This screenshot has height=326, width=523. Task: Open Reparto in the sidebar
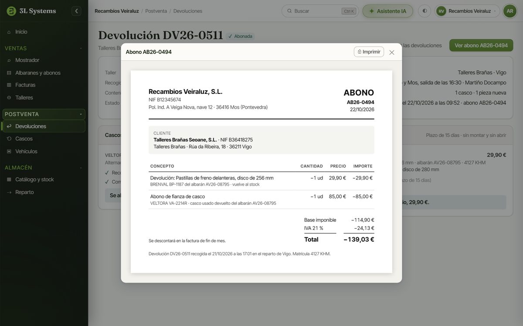pos(44,192)
